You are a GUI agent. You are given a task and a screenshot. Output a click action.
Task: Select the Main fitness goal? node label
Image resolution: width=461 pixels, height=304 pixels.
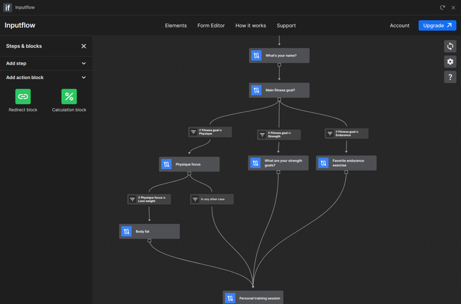click(x=280, y=90)
